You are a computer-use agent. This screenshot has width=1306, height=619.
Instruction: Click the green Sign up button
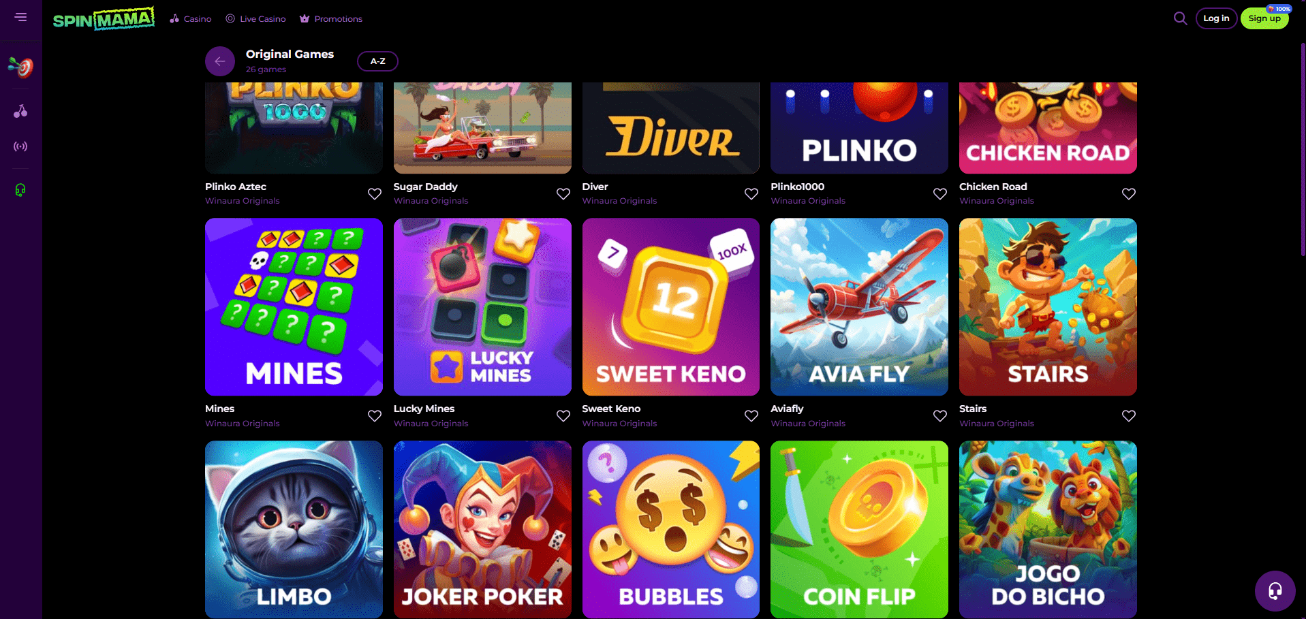tap(1264, 18)
